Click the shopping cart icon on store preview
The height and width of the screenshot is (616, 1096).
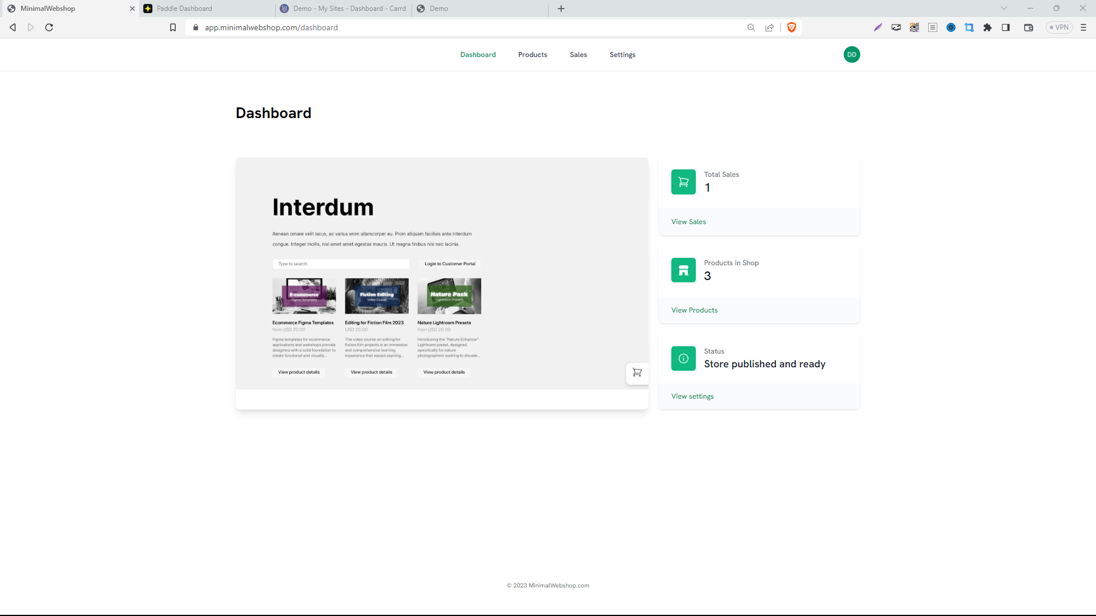[x=637, y=371]
